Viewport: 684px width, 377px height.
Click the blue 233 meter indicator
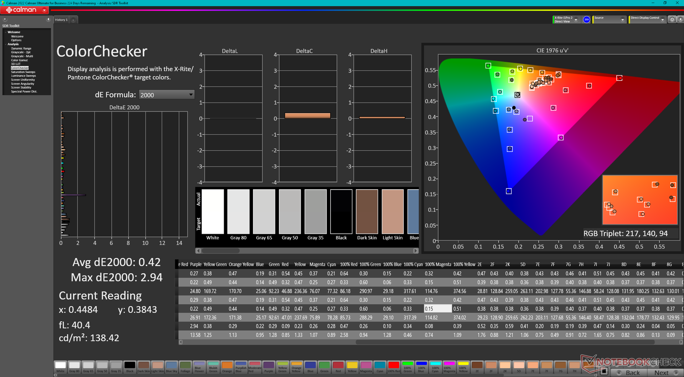click(586, 20)
